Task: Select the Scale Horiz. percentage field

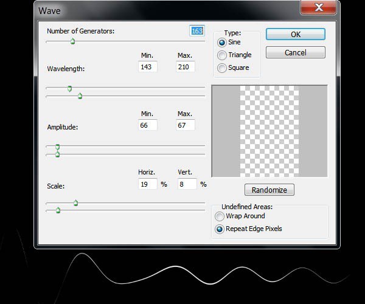Action: pyautogui.click(x=148, y=183)
